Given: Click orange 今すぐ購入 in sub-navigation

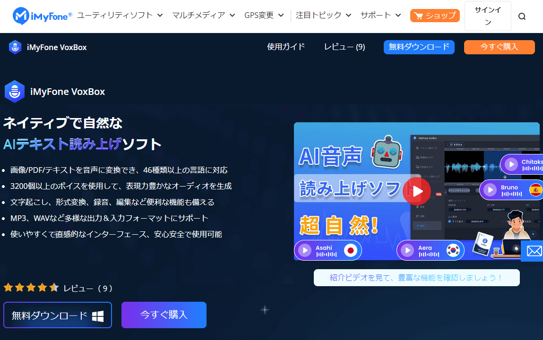Looking at the screenshot, I should [x=500, y=47].
